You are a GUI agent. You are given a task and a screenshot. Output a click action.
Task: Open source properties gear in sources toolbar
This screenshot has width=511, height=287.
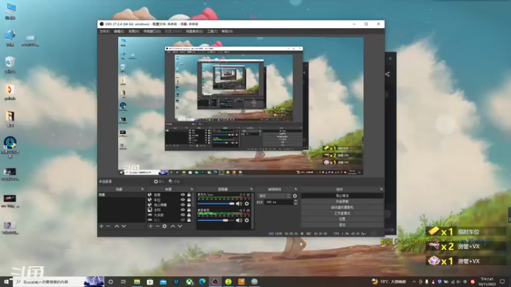click(165, 226)
